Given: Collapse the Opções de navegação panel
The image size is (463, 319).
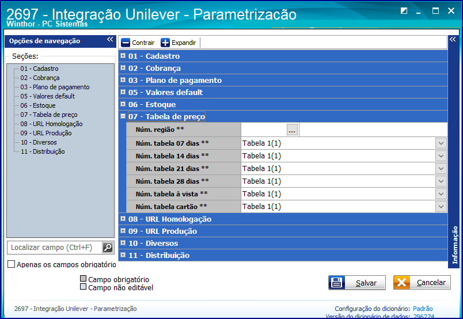Looking at the screenshot, I should point(110,40).
